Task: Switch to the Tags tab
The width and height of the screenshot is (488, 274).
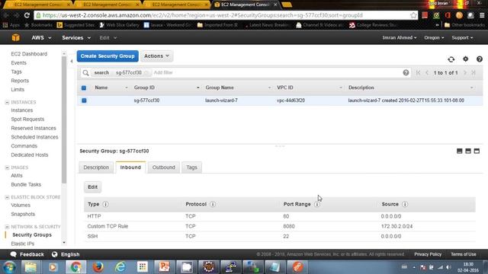Action: [x=191, y=167]
